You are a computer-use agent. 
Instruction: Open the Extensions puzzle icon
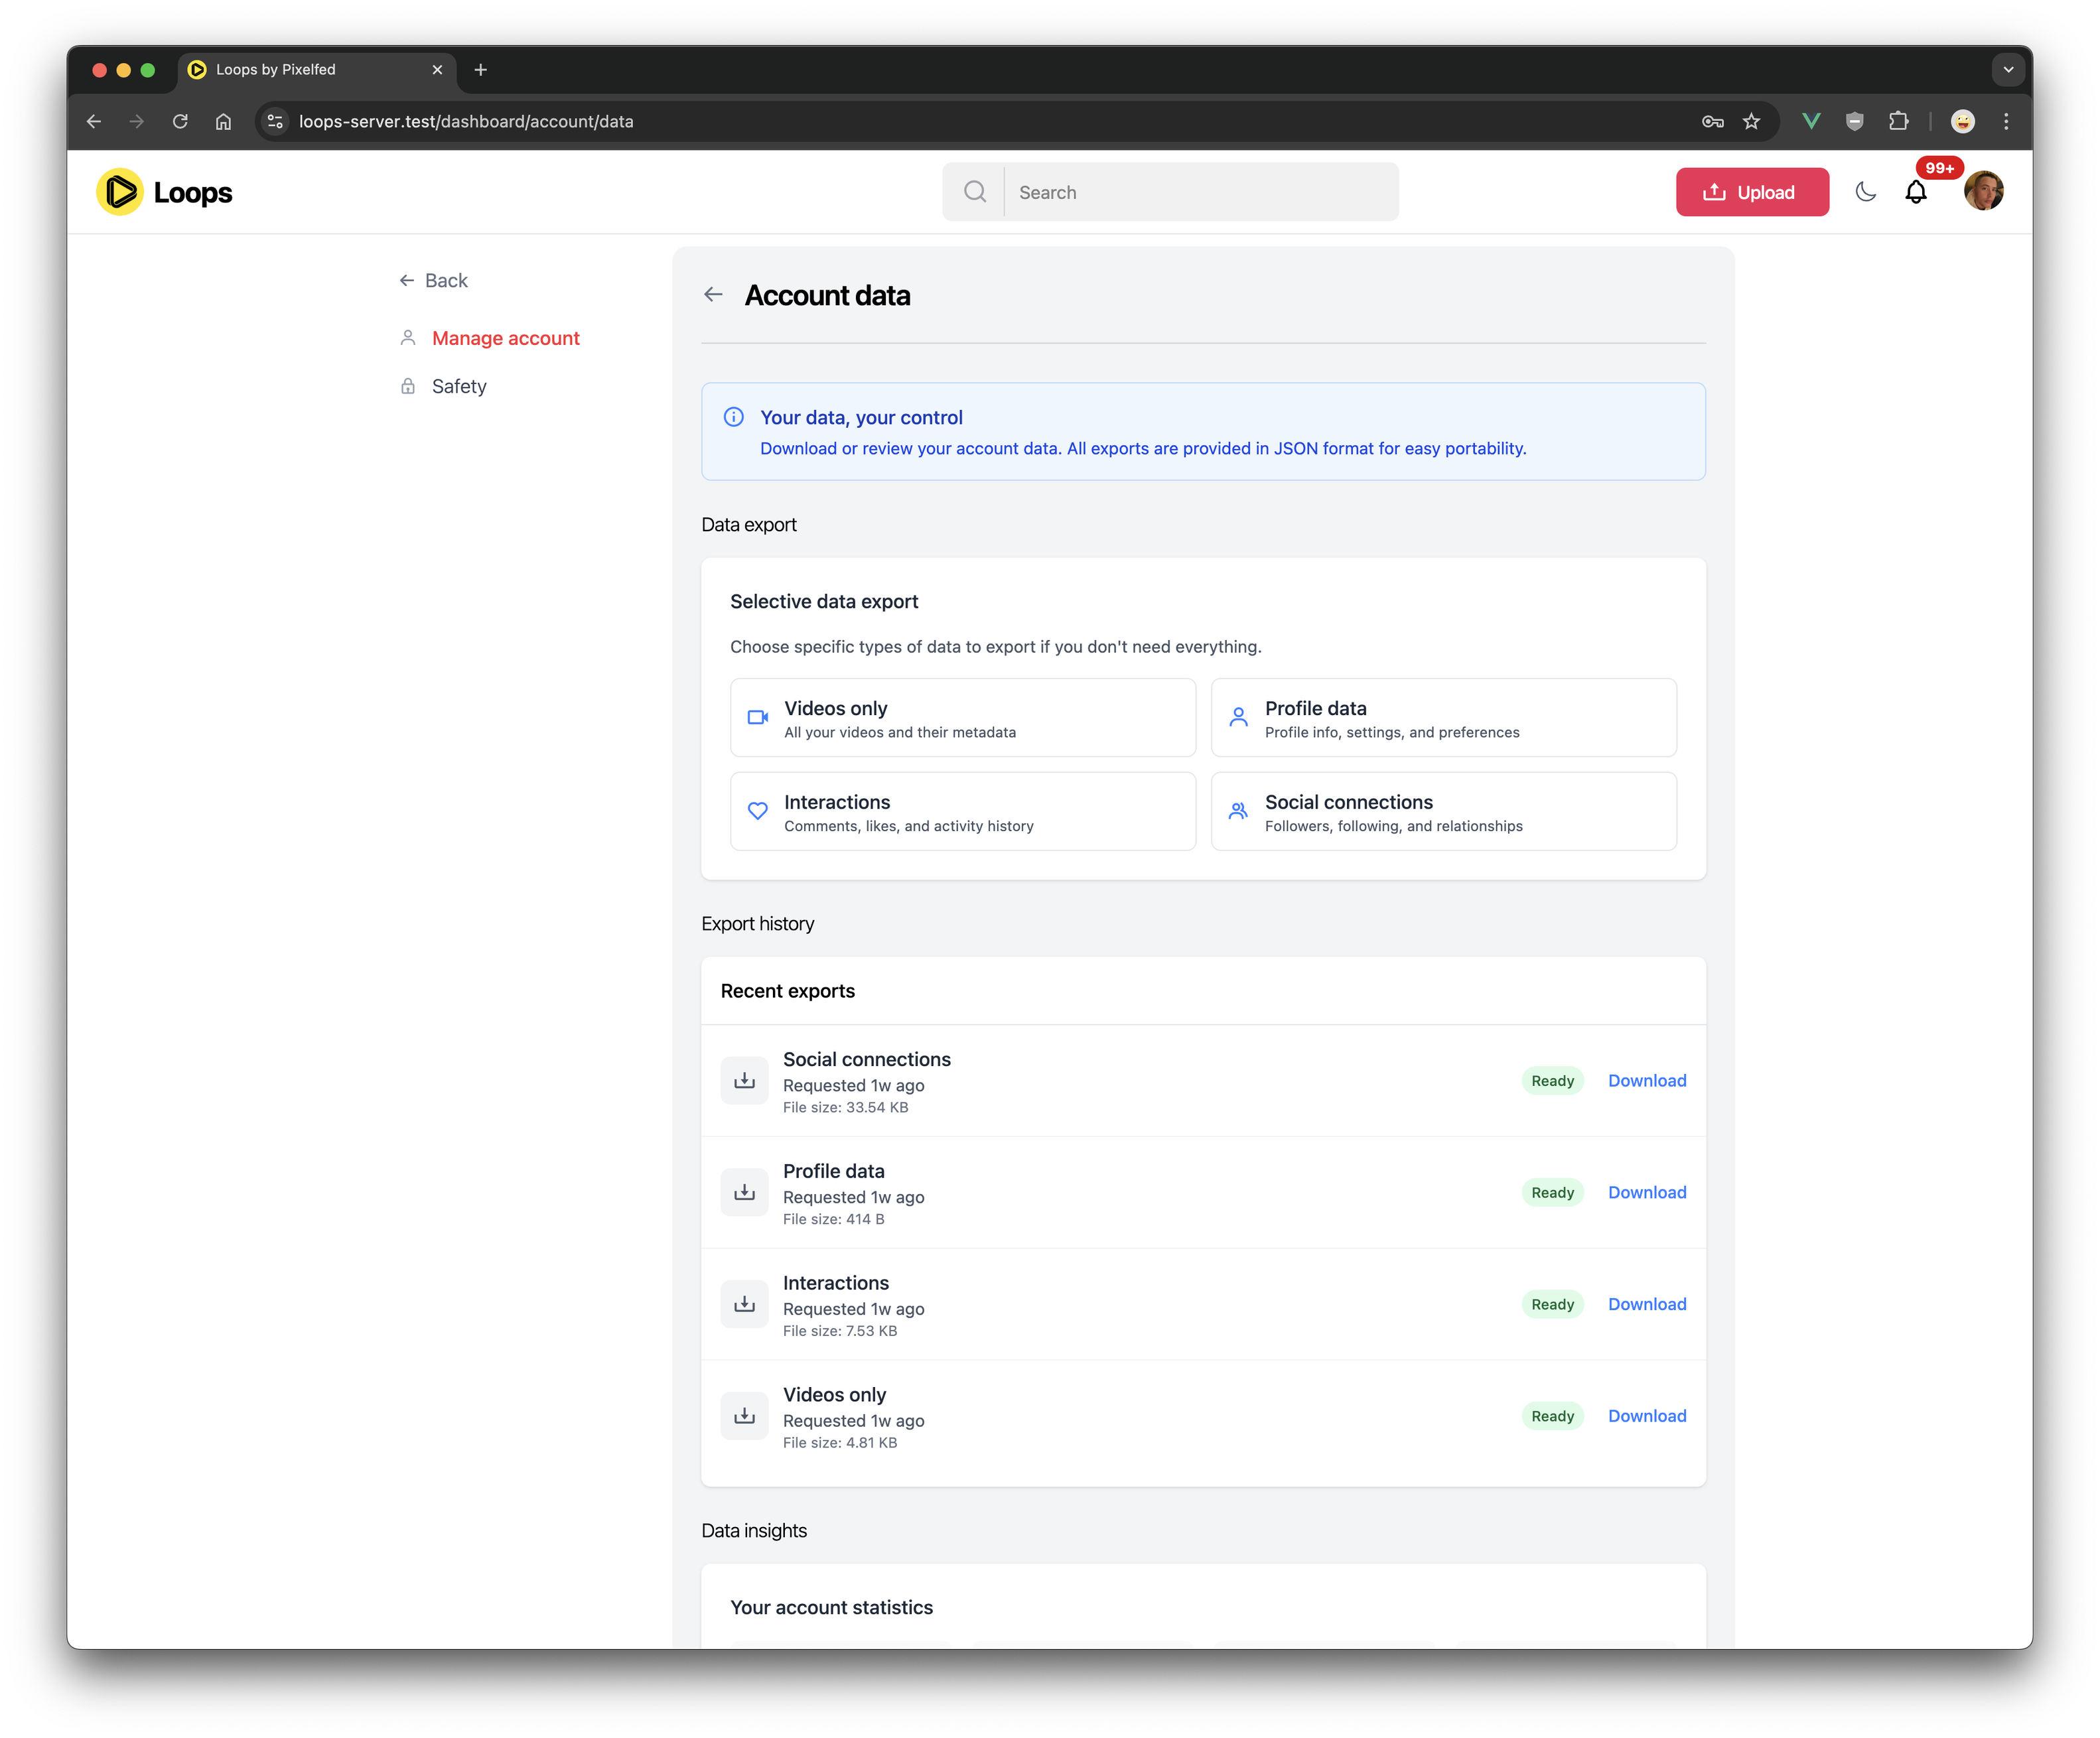tap(1899, 121)
